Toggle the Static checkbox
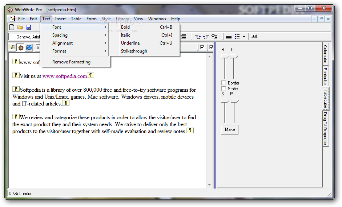Viewport: 342px width, 207px height. pos(224,88)
